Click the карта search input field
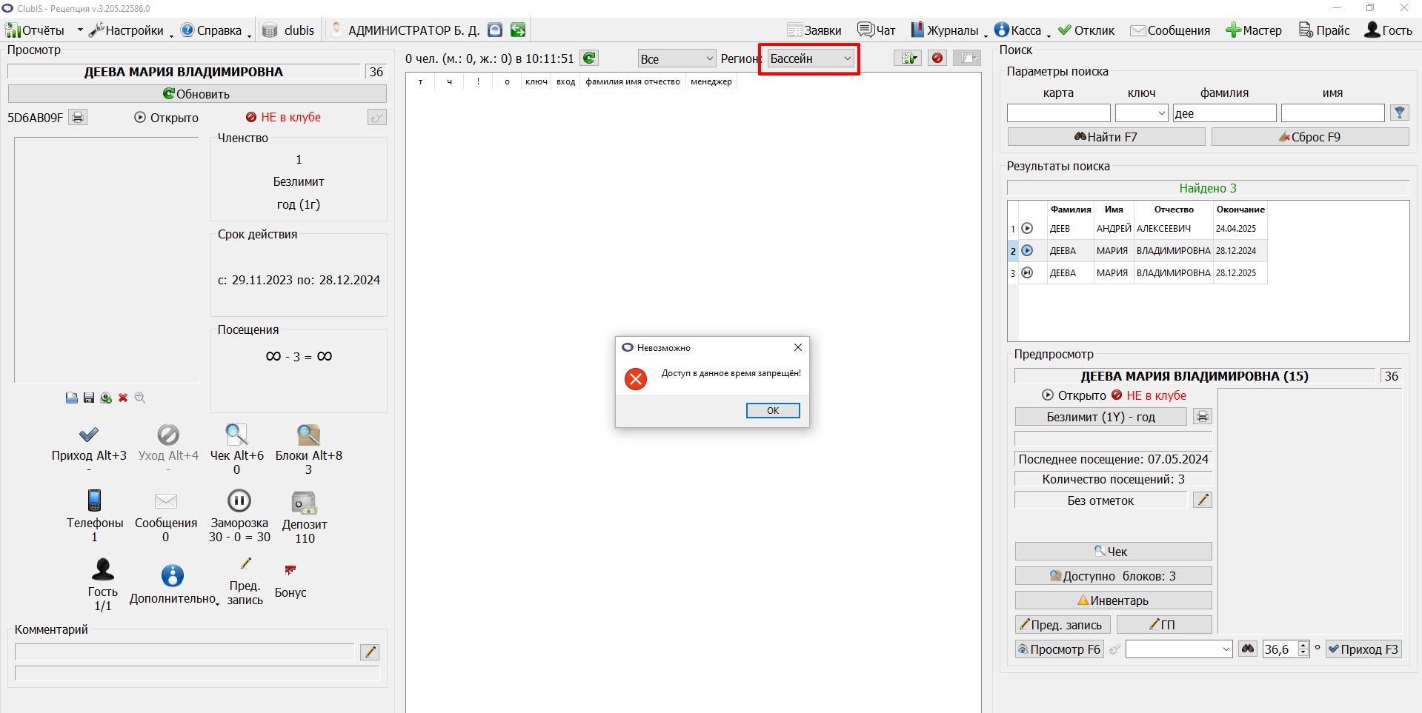Viewport: 1422px width, 713px height. tap(1058, 113)
